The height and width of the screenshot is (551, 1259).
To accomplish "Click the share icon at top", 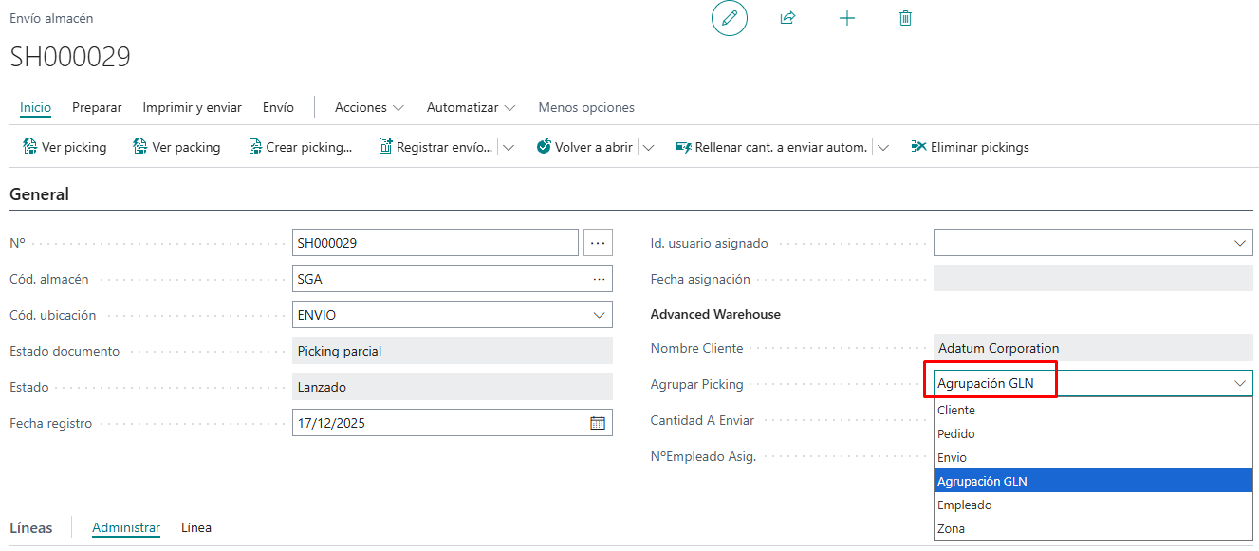I will pyautogui.click(x=787, y=19).
